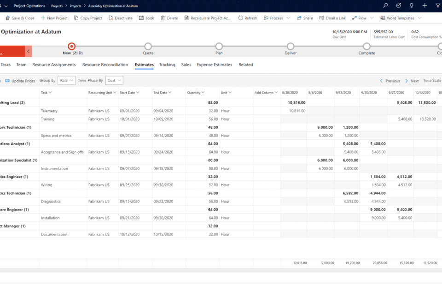Click the plus quick create icon
442x295 pixels.
(x=425, y=6)
